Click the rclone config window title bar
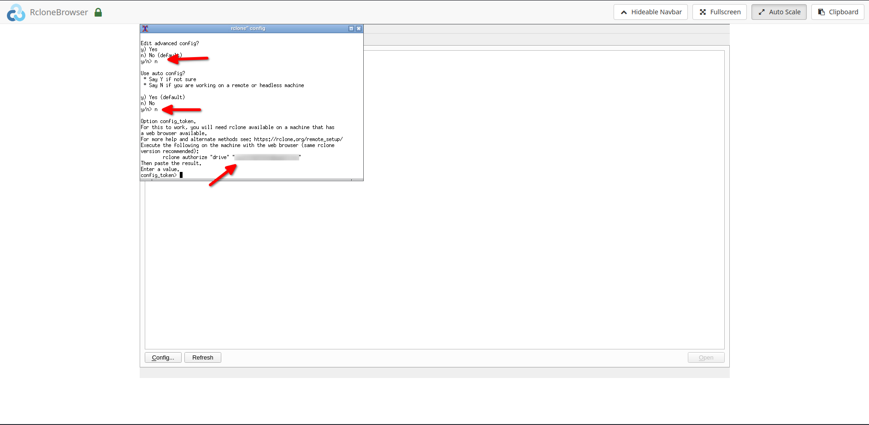869x425 pixels. 249,28
